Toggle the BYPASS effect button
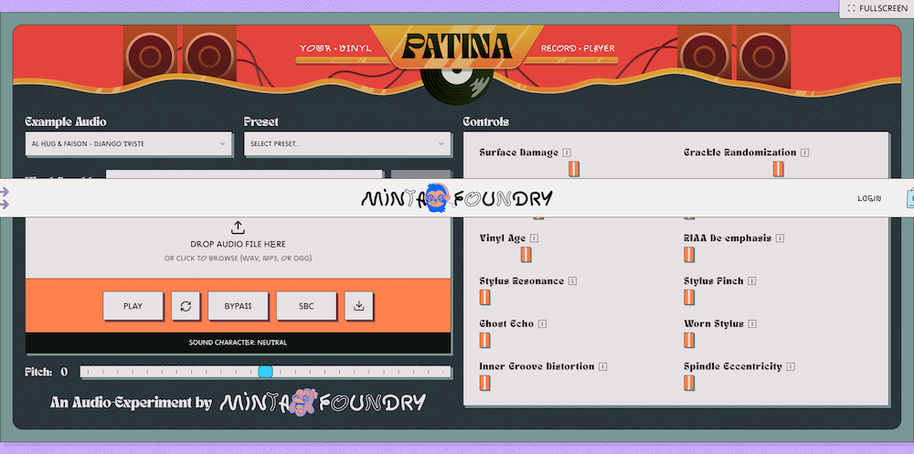914x454 pixels. tap(238, 306)
